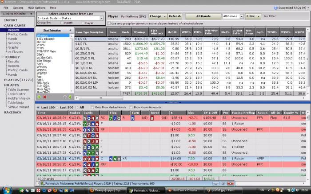Click the stakes report horizontal scrollbar

(101, 98)
